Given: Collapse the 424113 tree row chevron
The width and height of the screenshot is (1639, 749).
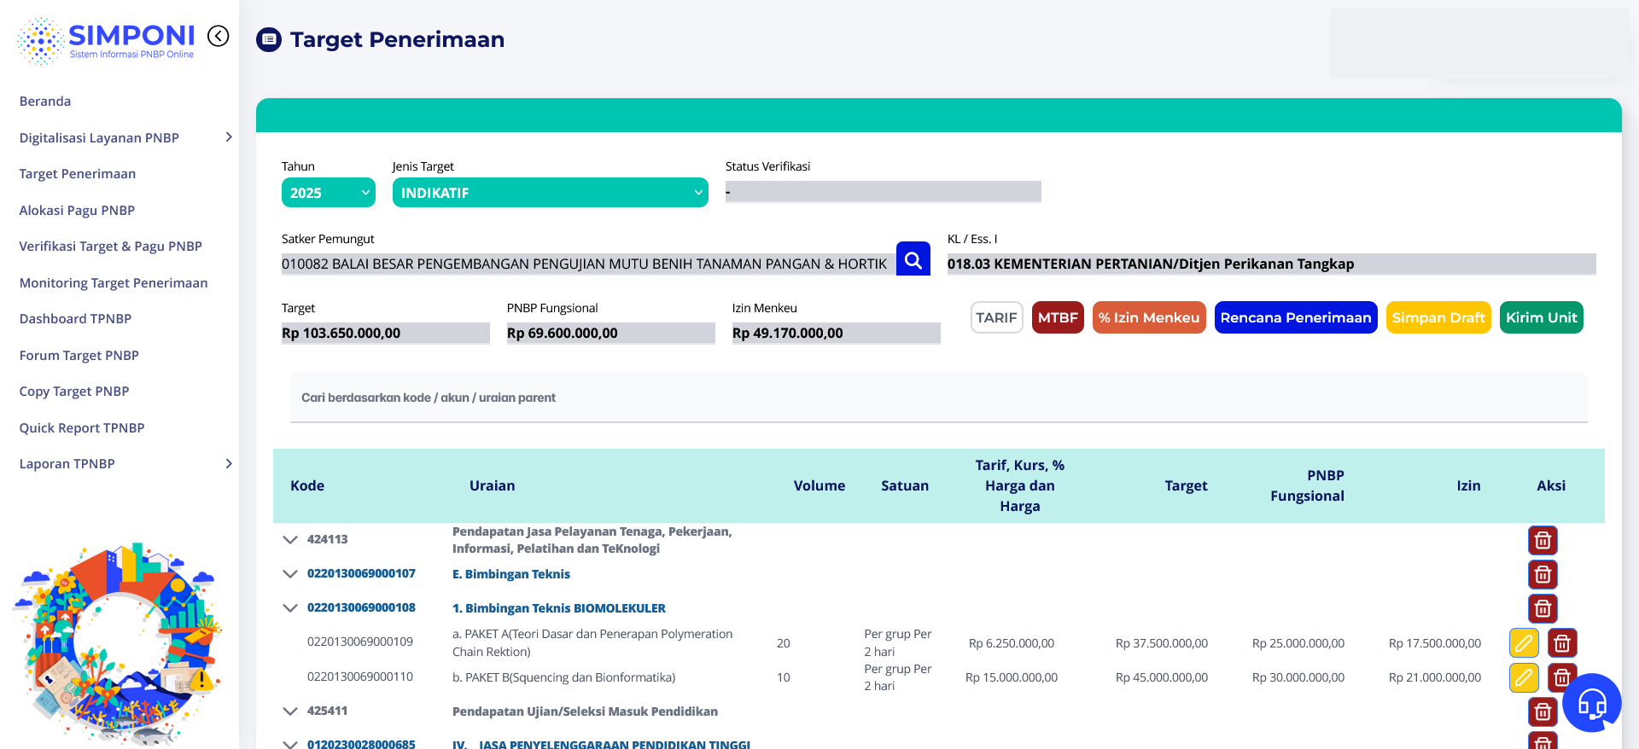Looking at the screenshot, I should 290,540.
